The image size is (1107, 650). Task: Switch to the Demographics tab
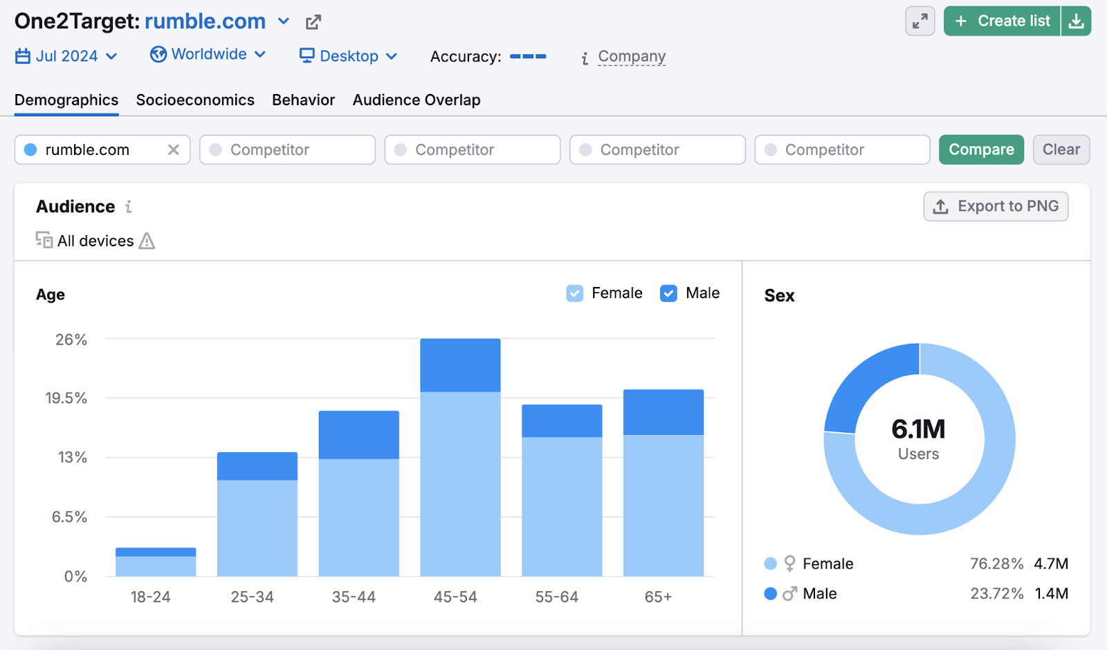coord(66,100)
